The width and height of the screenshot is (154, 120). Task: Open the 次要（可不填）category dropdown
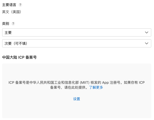pyautogui.click(x=77, y=43)
